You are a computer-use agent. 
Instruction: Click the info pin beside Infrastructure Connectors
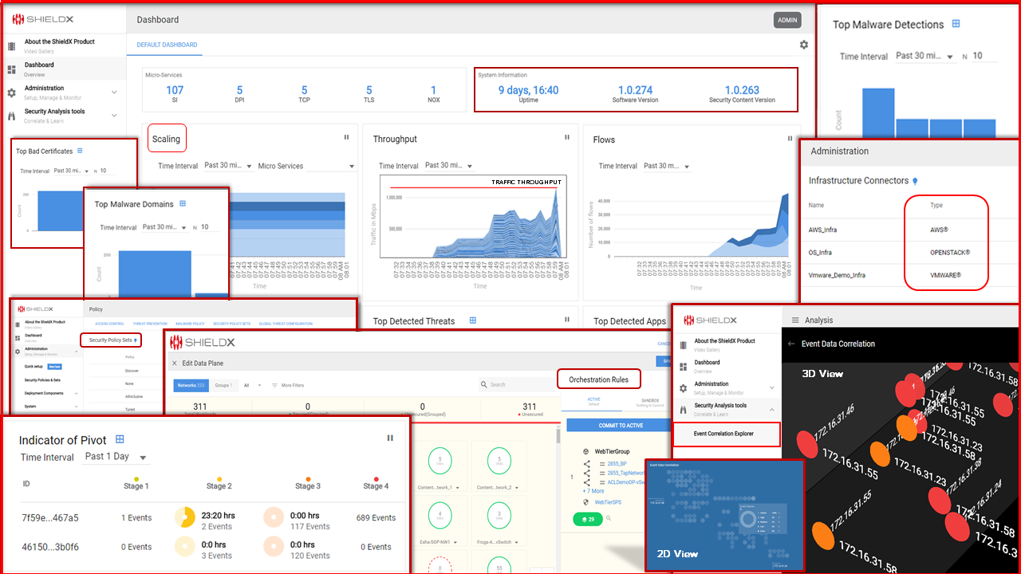(x=915, y=181)
